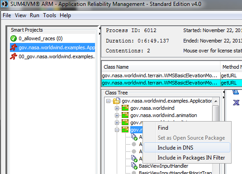Select 0_allowed_races (0) project

41,38
